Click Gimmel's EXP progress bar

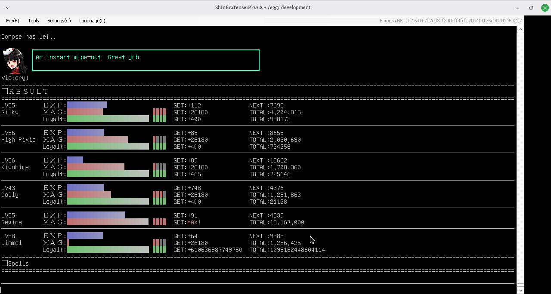click(85, 236)
